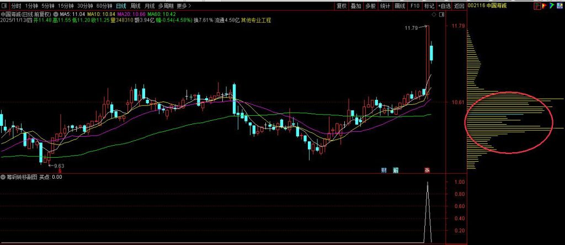Click the green arrow icon

tap(551, 6)
